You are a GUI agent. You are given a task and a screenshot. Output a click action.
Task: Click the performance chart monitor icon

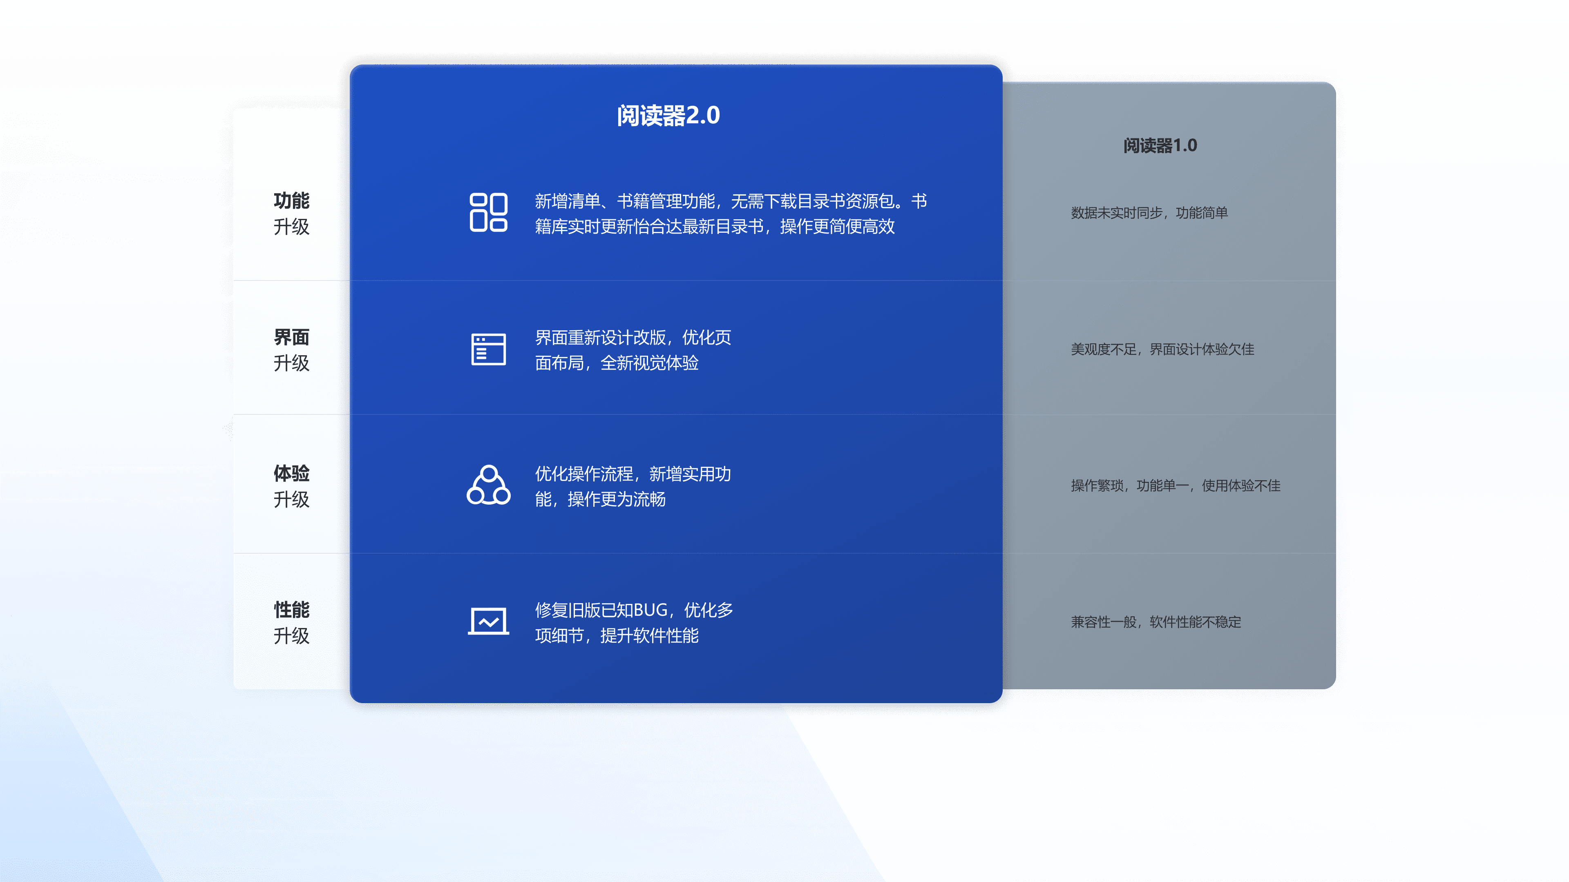coord(488,621)
